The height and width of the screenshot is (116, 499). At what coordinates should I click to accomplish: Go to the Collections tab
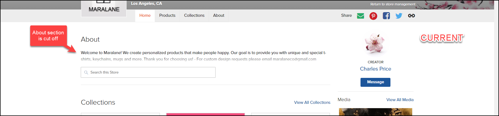pyautogui.click(x=194, y=16)
